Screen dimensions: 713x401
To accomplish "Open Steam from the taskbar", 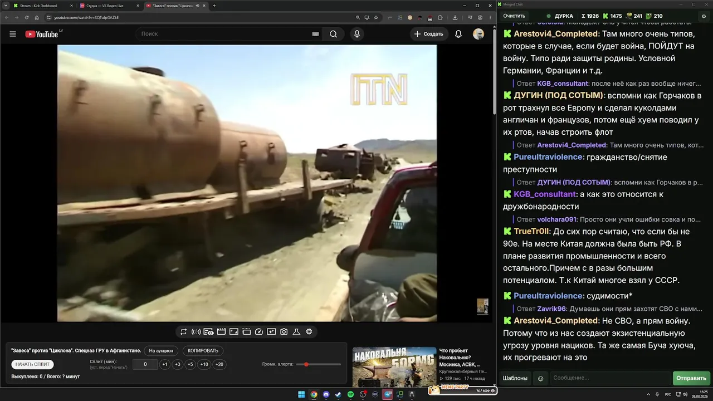I will 338,394.
